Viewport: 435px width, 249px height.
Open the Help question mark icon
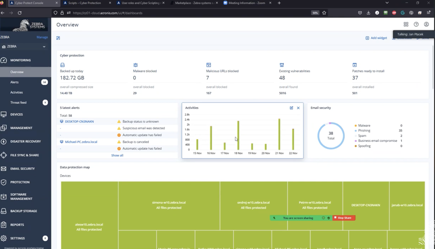pyautogui.click(x=416, y=24)
